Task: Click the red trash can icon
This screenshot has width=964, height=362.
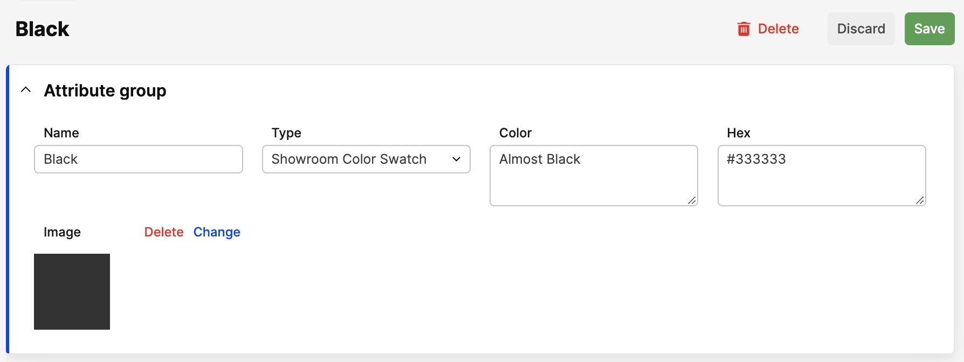Action: [743, 29]
